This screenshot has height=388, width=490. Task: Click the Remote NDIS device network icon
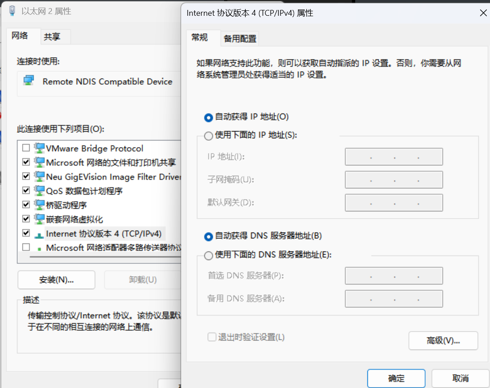(29, 80)
